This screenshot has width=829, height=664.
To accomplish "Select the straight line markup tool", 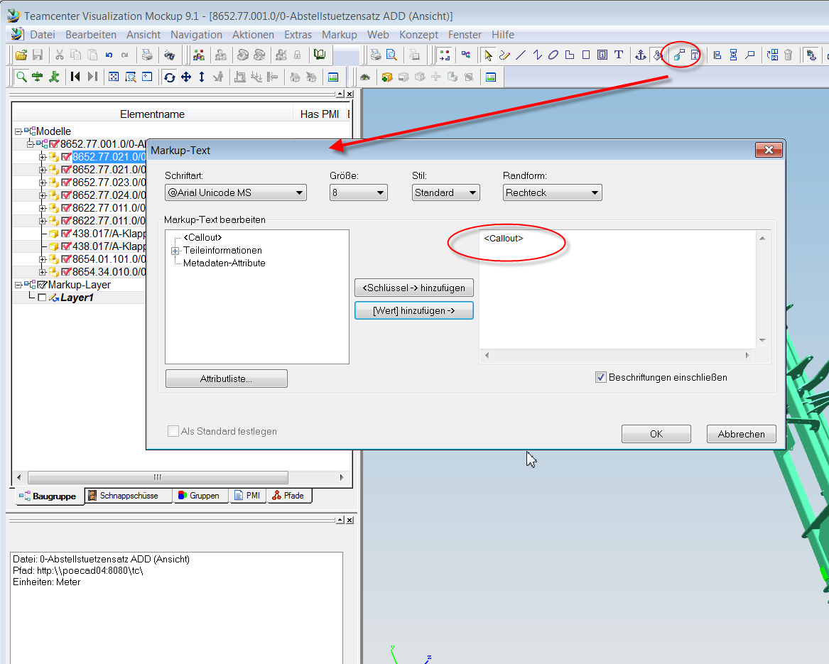I will point(521,55).
